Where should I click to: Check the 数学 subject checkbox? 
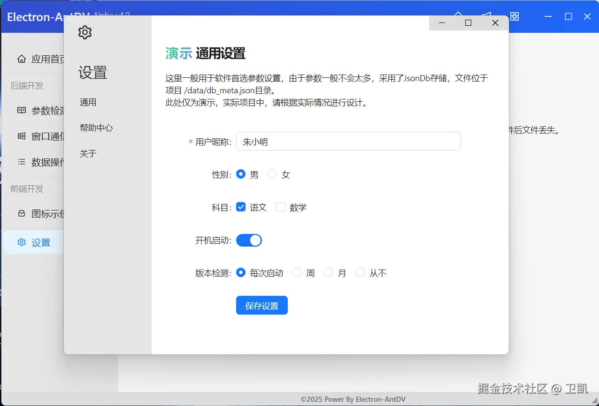(x=280, y=207)
